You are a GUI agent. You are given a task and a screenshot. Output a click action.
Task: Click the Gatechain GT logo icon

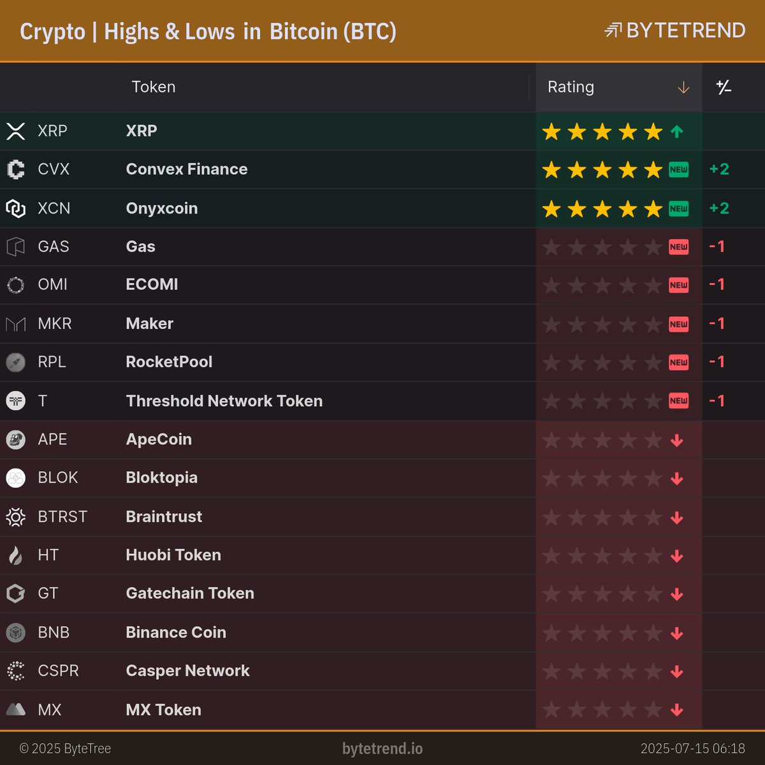pyautogui.click(x=15, y=594)
